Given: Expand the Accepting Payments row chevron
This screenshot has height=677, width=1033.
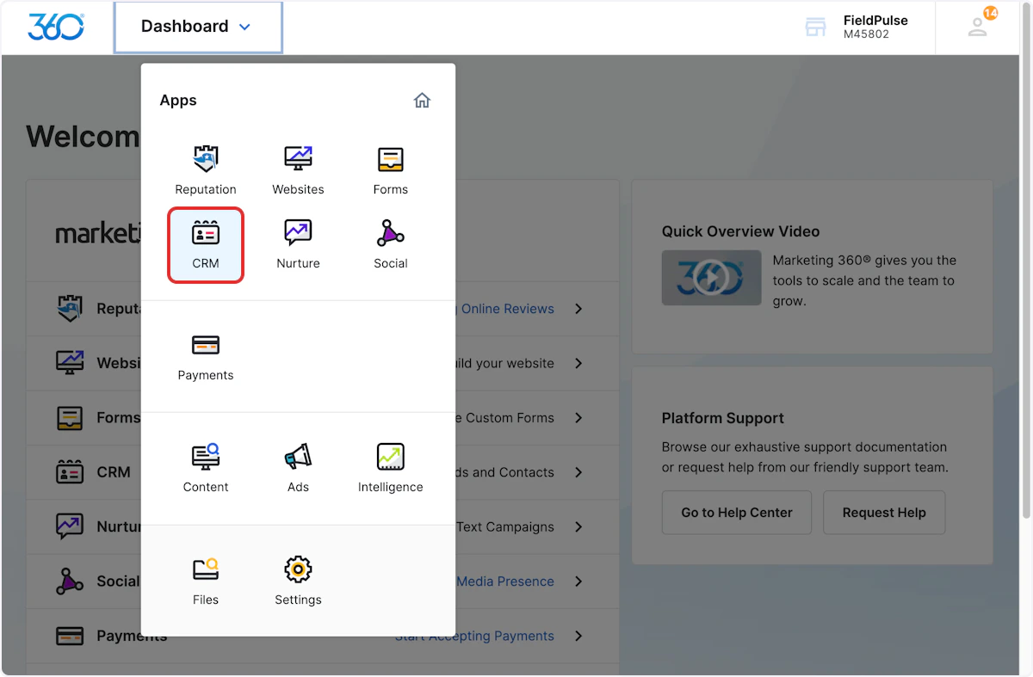Looking at the screenshot, I should tap(578, 636).
